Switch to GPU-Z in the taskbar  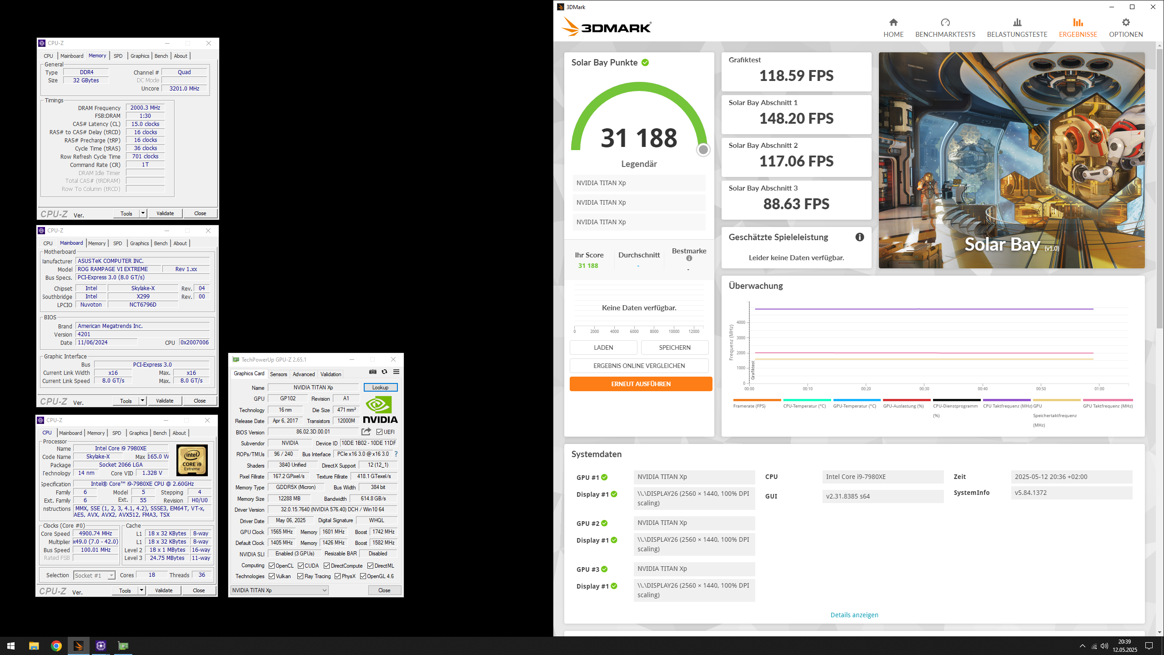pyautogui.click(x=123, y=645)
